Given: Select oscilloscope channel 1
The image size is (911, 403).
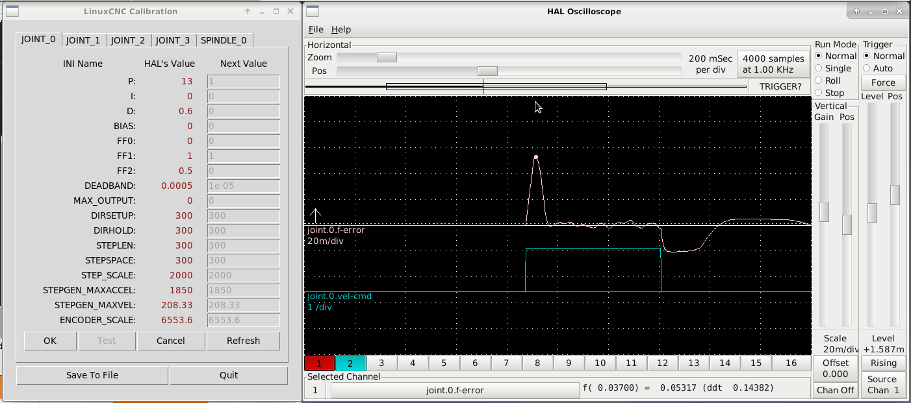Looking at the screenshot, I should 319,363.
